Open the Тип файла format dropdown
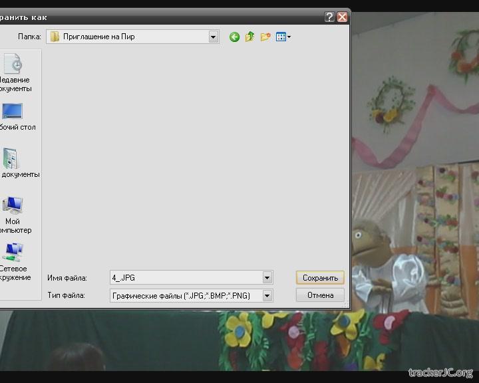The height and width of the screenshot is (383, 479). pyautogui.click(x=267, y=296)
